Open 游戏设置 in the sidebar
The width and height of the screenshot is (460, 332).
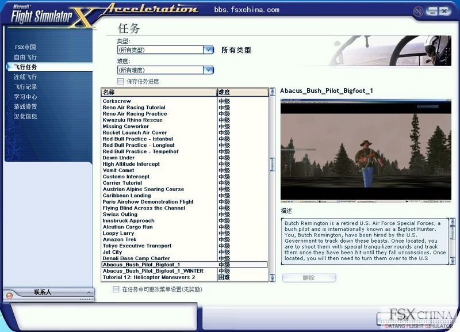25,106
